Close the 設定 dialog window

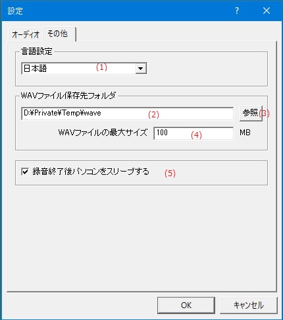(x=267, y=11)
